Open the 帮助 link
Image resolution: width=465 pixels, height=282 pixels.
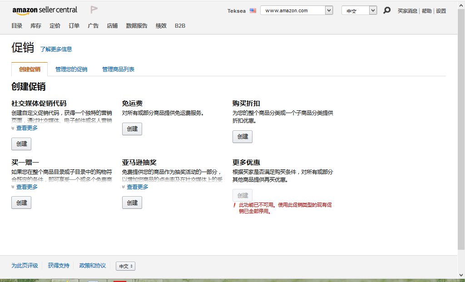click(x=426, y=11)
